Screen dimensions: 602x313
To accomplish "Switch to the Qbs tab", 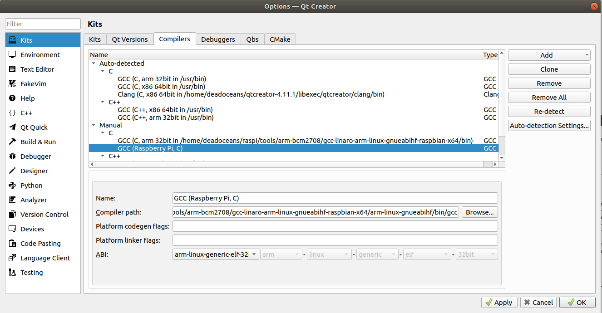I will [252, 39].
